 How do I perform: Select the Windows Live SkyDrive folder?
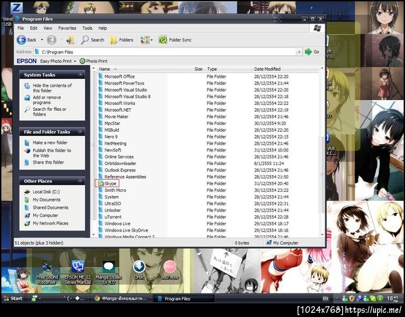126,230
